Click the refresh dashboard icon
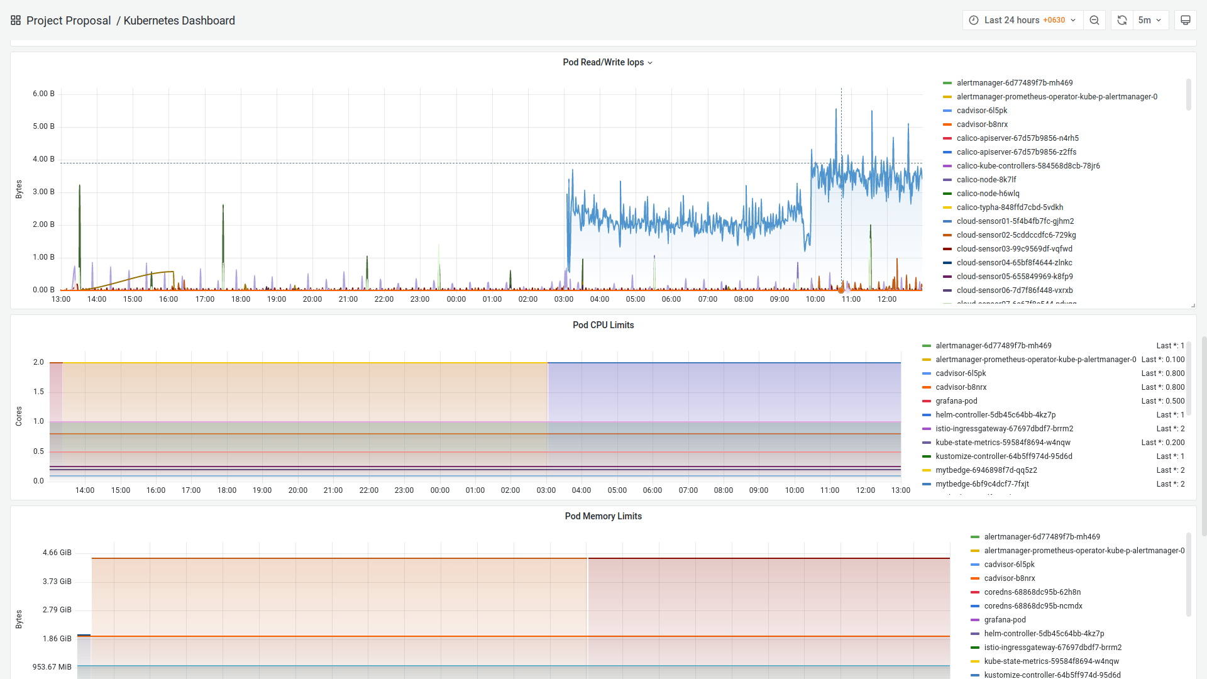The height and width of the screenshot is (679, 1207). tap(1122, 20)
